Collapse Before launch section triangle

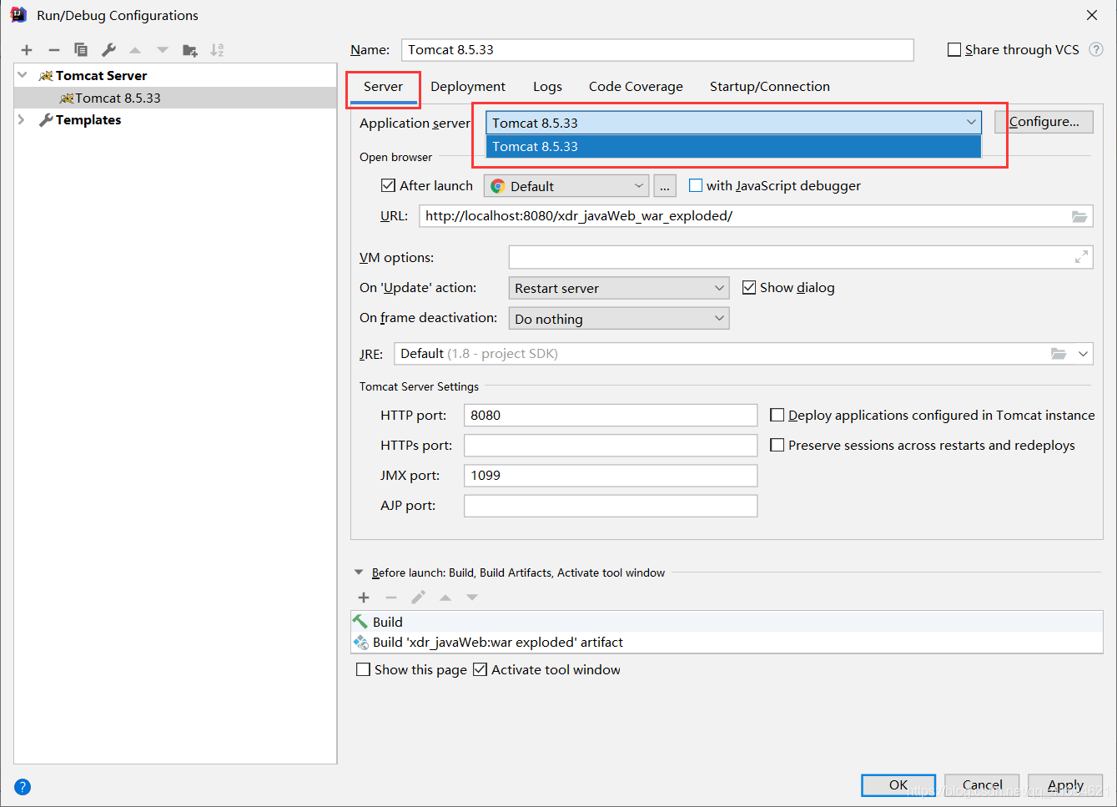pos(359,572)
